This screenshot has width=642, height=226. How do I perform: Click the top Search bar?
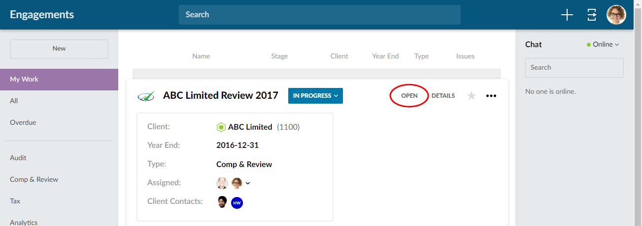pyautogui.click(x=319, y=15)
